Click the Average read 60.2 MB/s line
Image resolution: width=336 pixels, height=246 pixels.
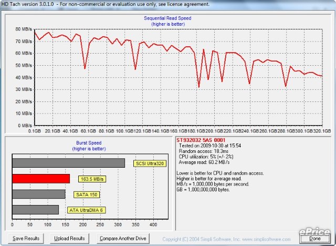pyautogui.click(x=205, y=161)
